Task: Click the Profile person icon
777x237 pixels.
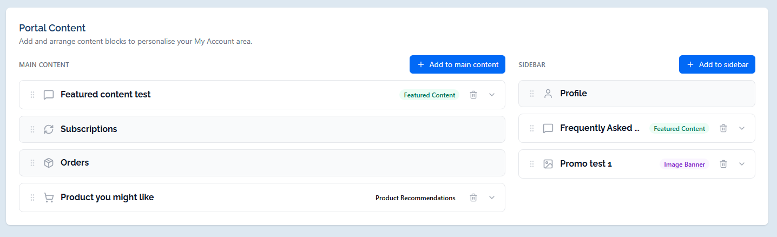Action: click(x=548, y=94)
